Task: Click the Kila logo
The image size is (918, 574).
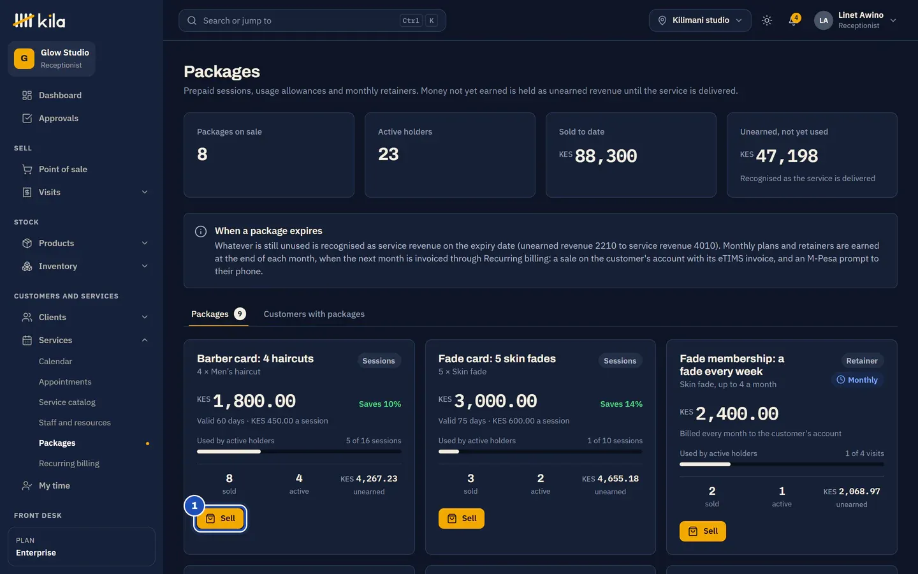Action: coord(39,20)
